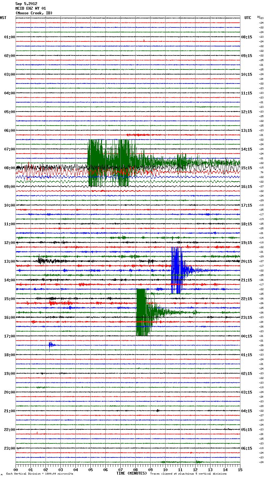Select the 17:00 MST hour label
The image size is (265, 478).
tap(10, 336)
